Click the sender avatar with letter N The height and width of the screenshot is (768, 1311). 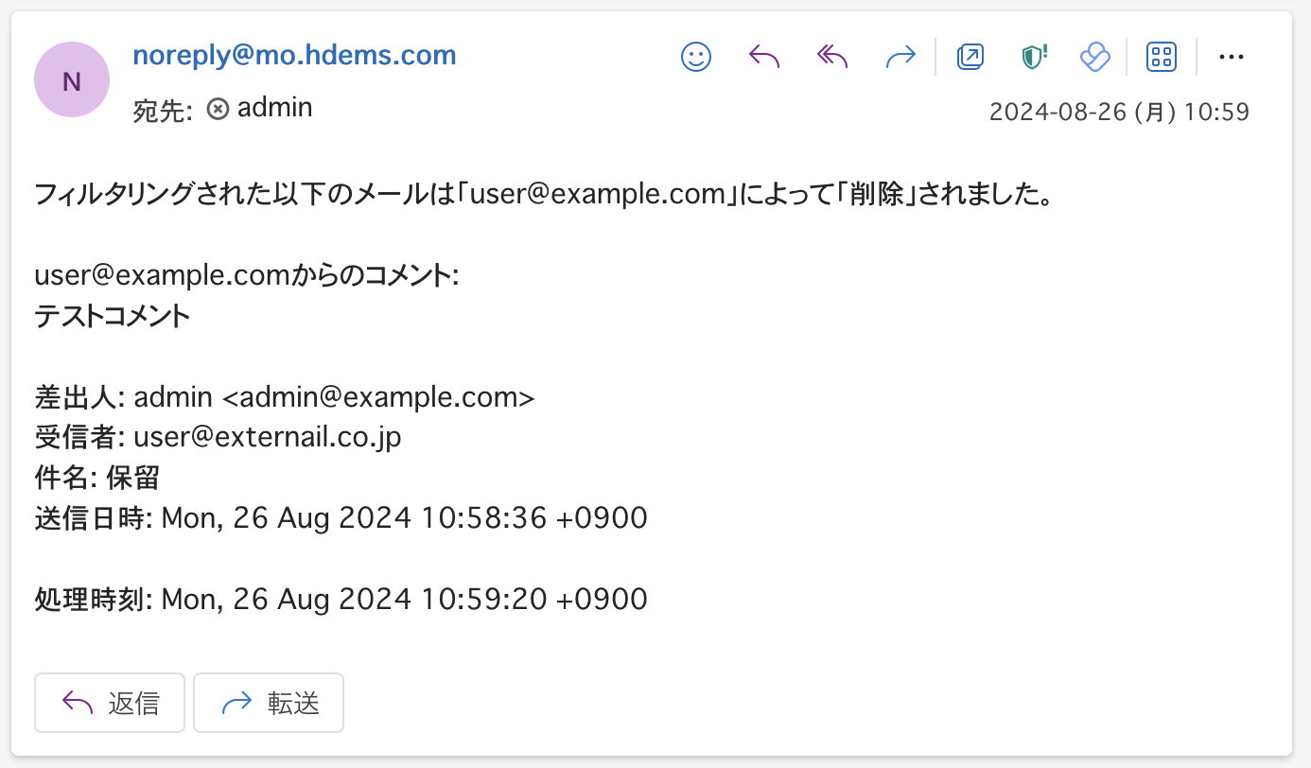point(72,80)
